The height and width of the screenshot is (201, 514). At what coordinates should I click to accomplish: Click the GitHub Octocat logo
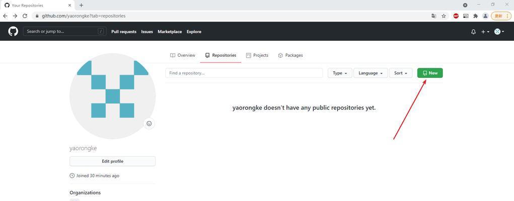[13, 32]
